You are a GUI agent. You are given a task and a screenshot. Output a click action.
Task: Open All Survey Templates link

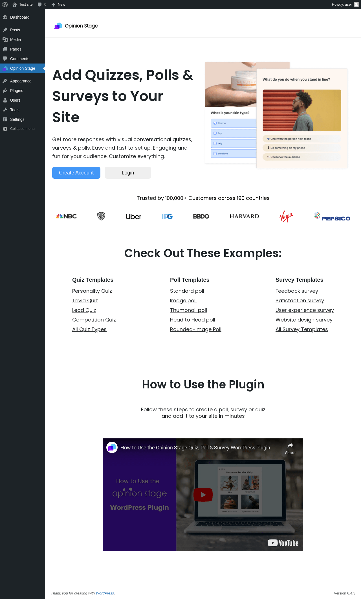click(302, 329)
